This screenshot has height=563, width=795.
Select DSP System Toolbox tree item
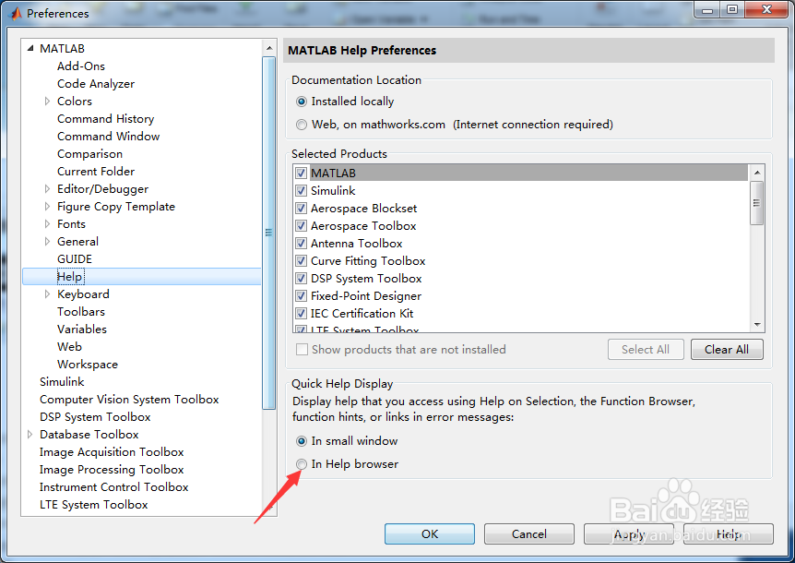(95, 417)
